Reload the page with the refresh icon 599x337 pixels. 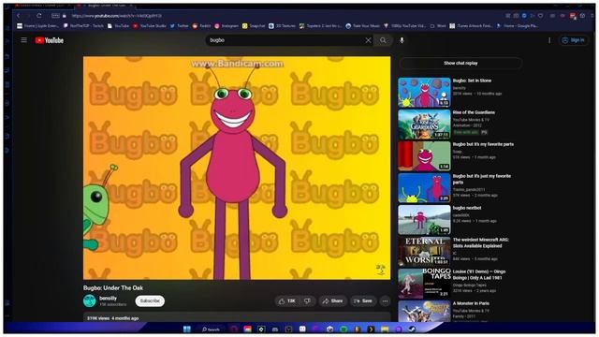click(x=39, y=16)
